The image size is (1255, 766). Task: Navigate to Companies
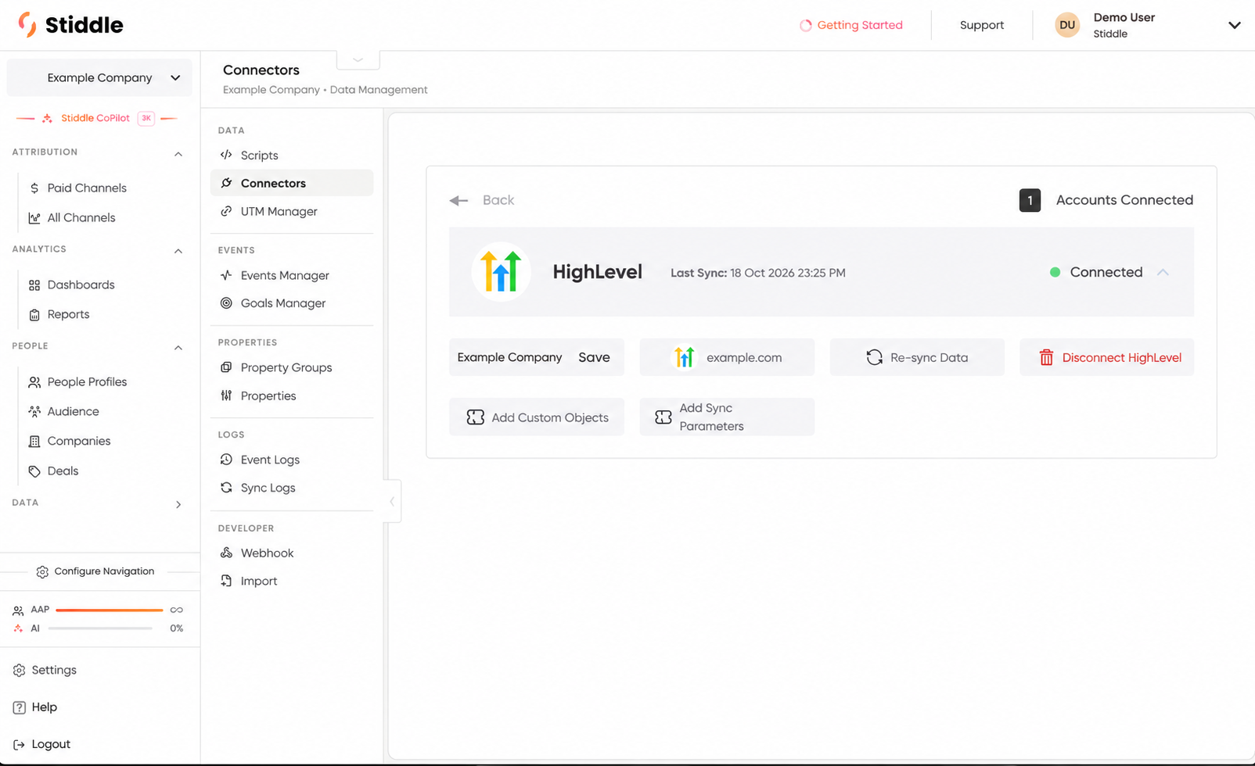point(79,441)
